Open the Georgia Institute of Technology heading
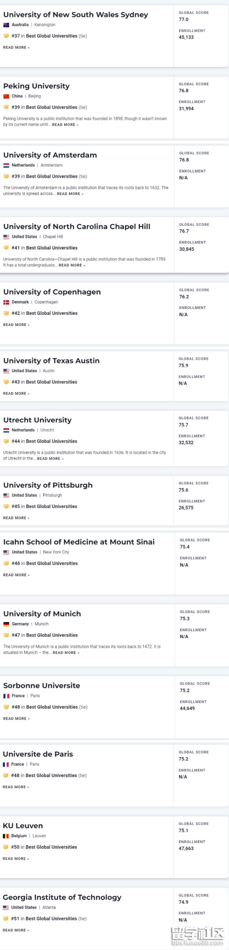This screenshot has width=229, height=950. point(62,897)
